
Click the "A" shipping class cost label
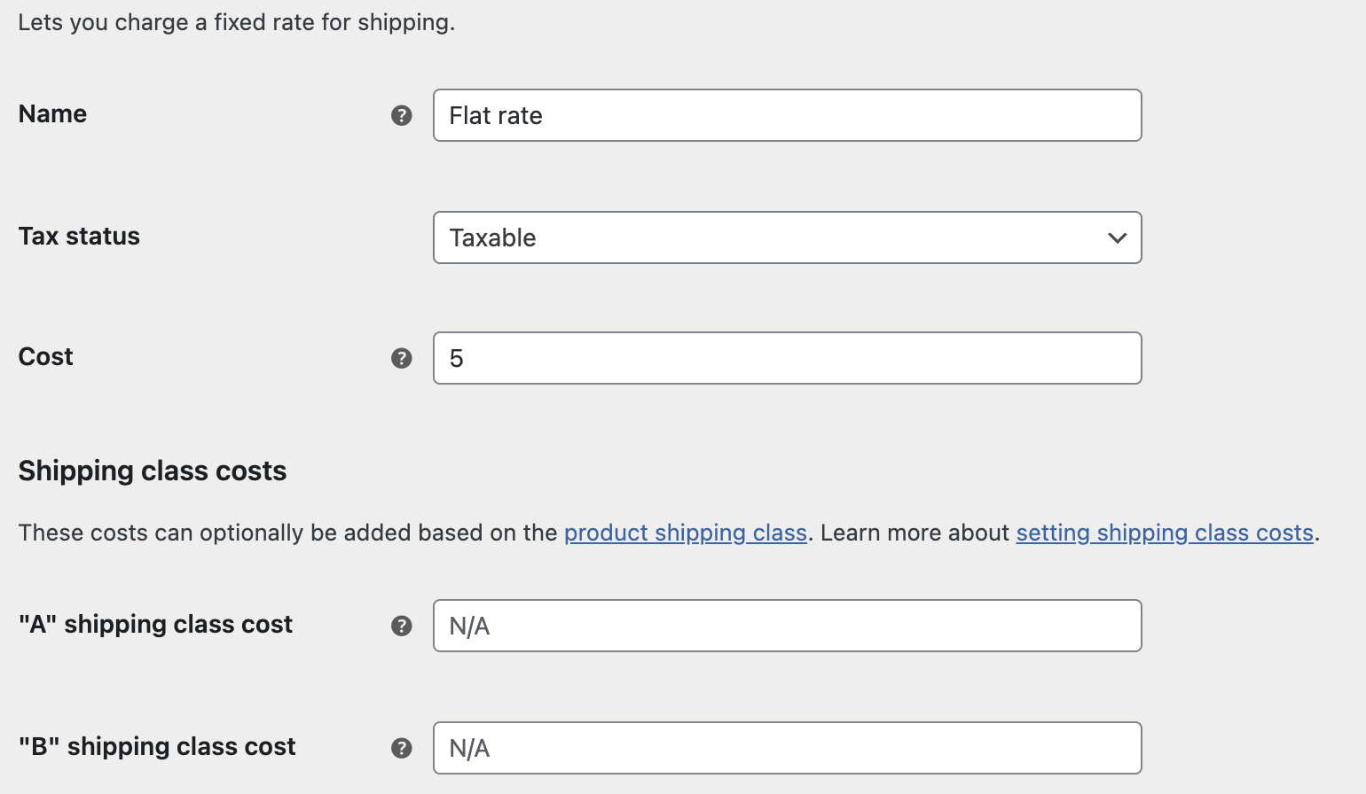(x=155, y=625)
